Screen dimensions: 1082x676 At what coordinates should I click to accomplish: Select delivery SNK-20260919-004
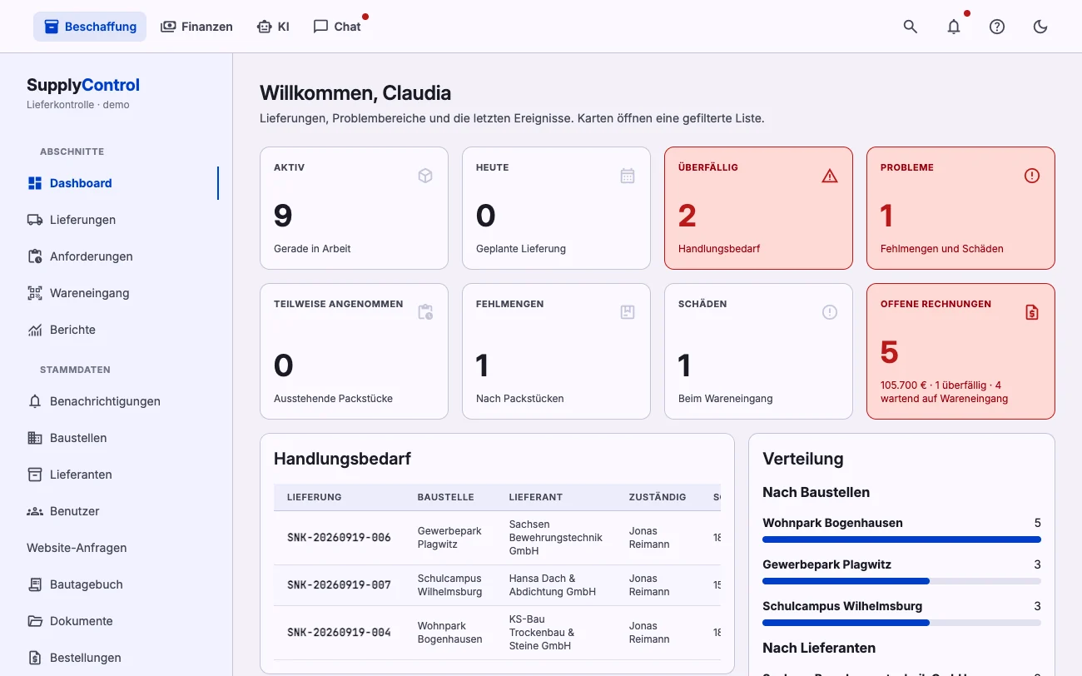(339, 633)
